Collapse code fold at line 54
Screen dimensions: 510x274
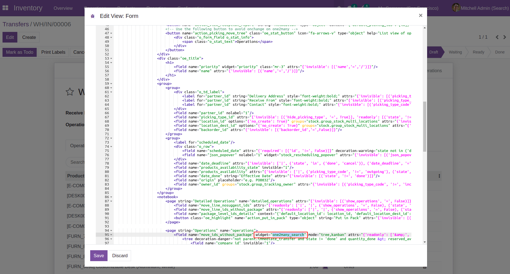(x=111, y=63)
